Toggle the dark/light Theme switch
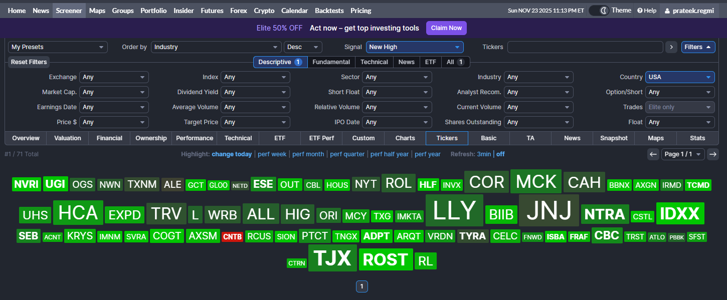 (599, 11)
